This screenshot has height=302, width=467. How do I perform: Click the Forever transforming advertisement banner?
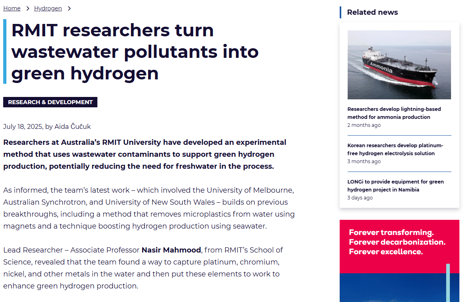[399, 247]
